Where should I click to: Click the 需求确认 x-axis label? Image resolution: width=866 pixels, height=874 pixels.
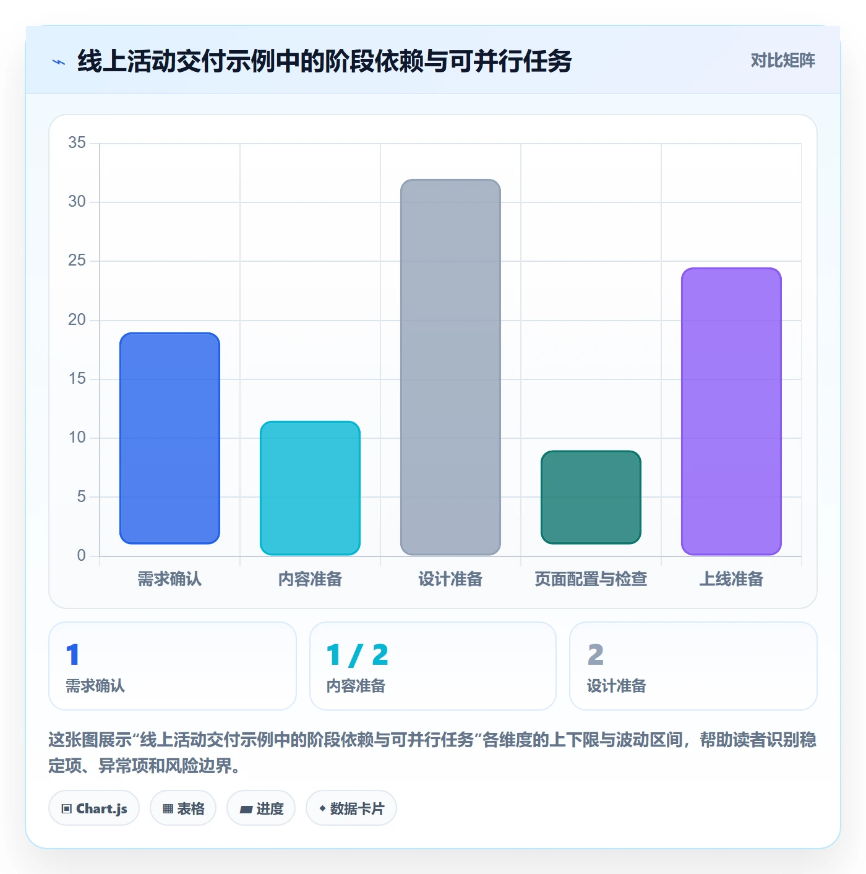[x=169, y=579]
